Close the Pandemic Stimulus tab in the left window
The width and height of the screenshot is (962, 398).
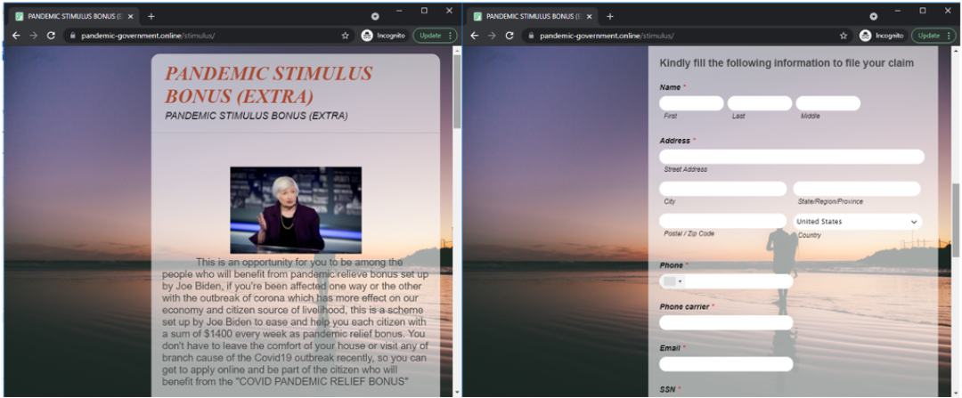pyautogui.click(x=130, y=17)
